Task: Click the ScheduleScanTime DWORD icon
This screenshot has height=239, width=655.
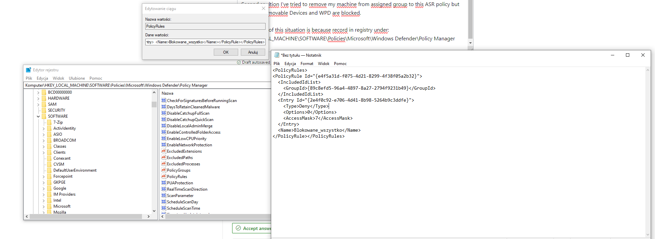Action: pyautogui.click(x=164, y=208)
